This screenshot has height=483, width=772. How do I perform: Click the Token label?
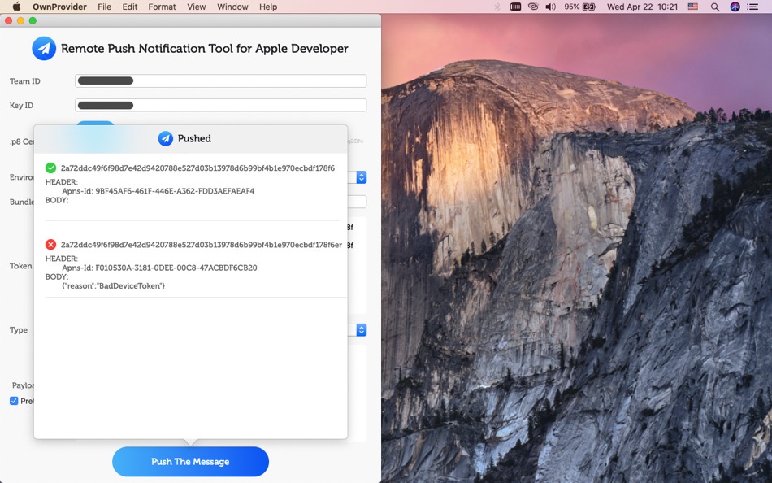click(20, 266)
